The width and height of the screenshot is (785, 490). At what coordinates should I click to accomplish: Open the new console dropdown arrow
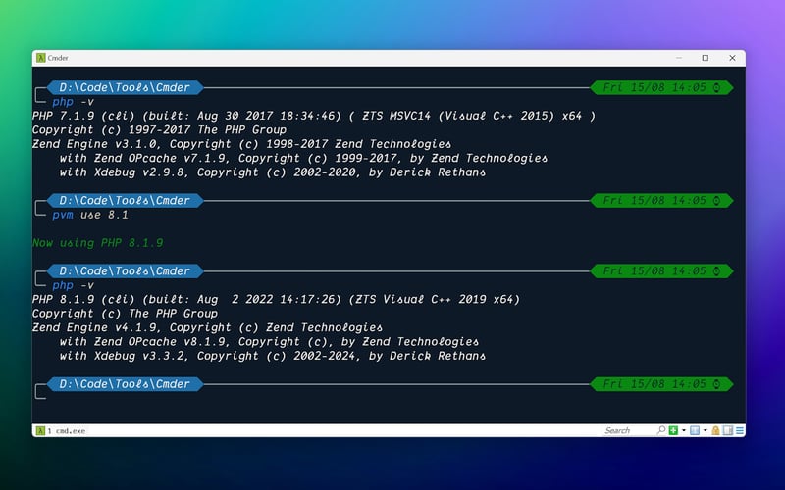click(x=683, y=430)
